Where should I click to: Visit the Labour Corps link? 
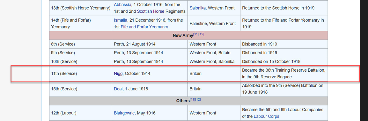[x=266, y=116]
